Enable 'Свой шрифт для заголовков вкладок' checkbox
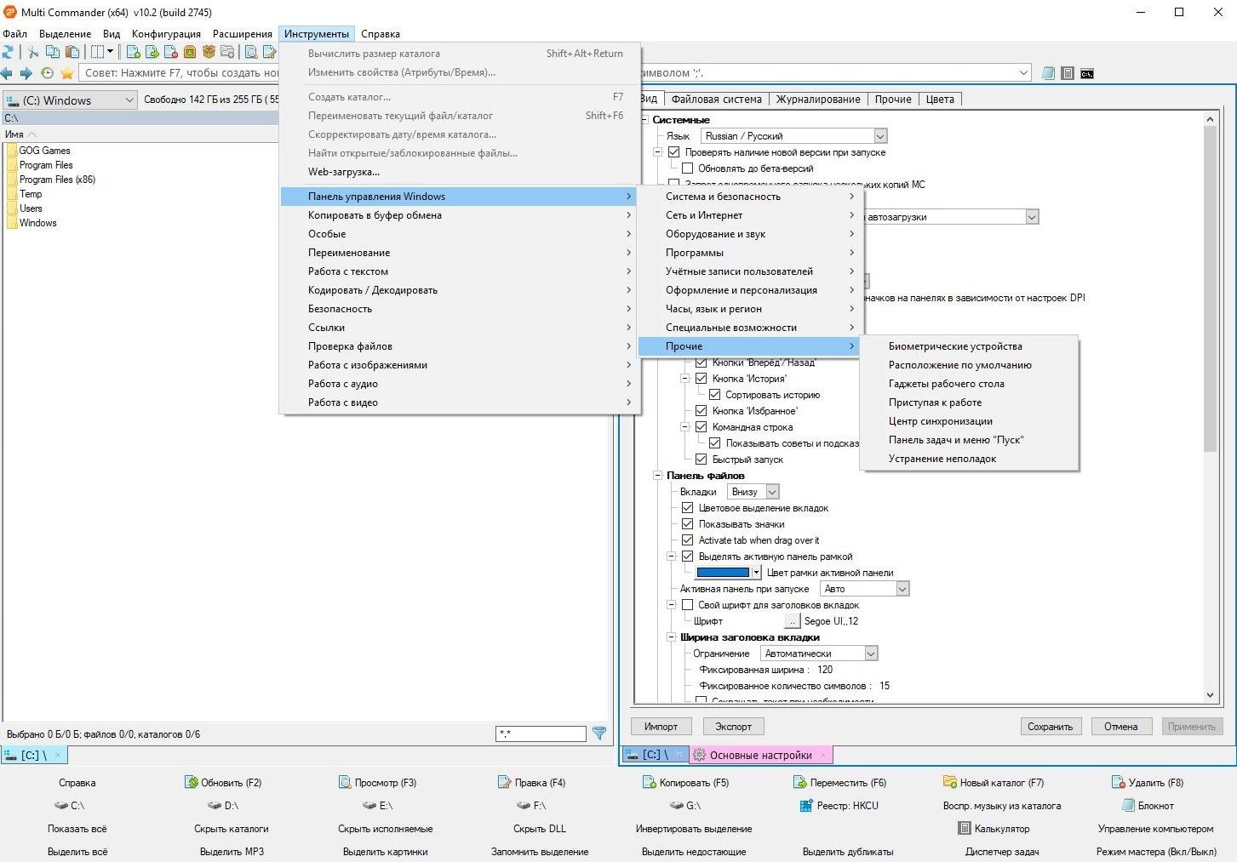 [688, 605]
